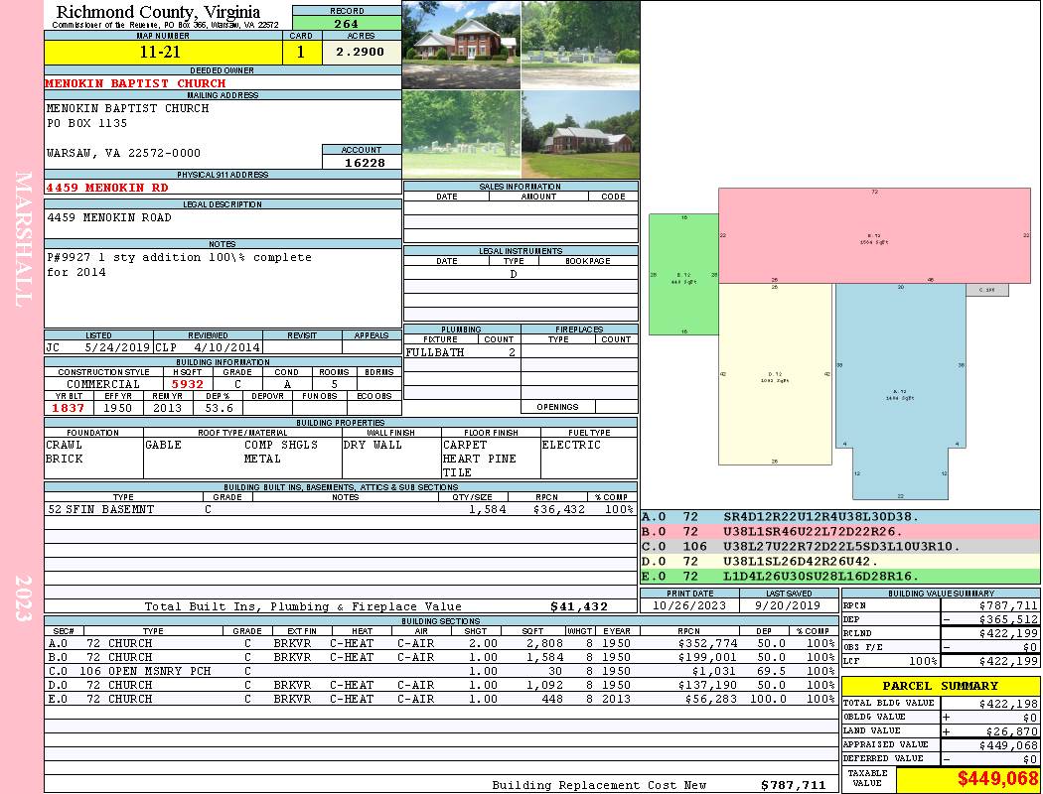
Task: Click the account number 16228
Action: (x=365, y=162)
